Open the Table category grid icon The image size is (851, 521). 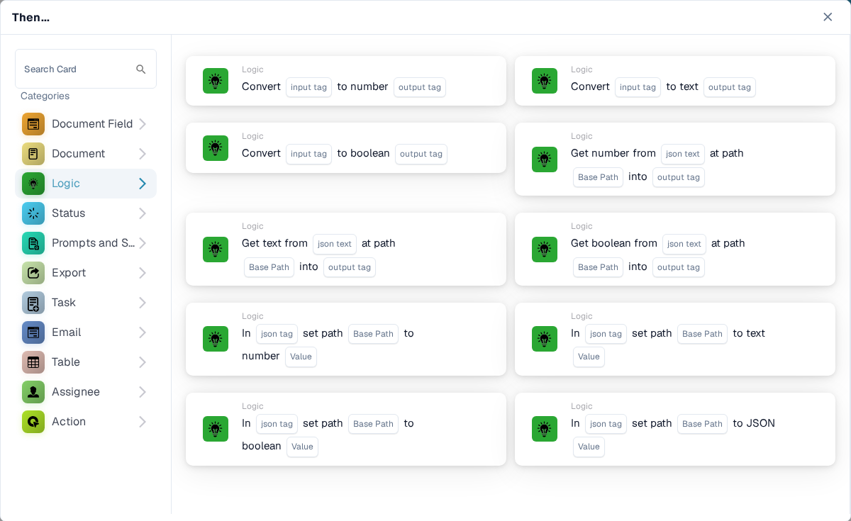tap(33, 362)
